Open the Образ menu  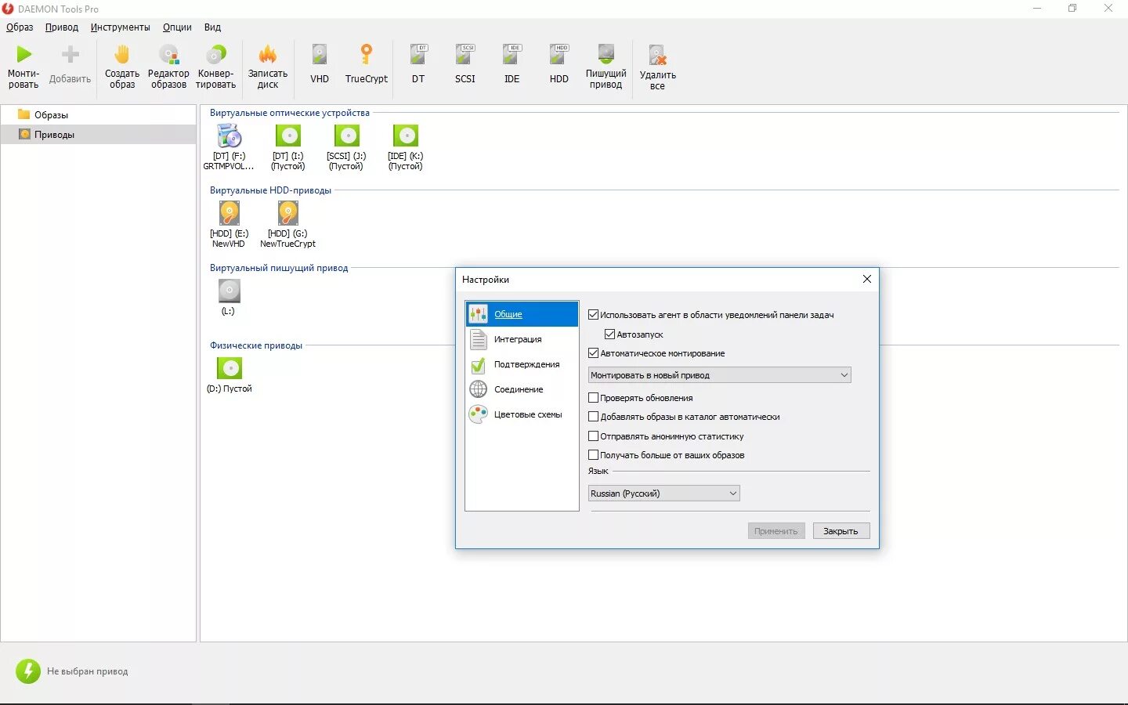(x=20, y=27)
